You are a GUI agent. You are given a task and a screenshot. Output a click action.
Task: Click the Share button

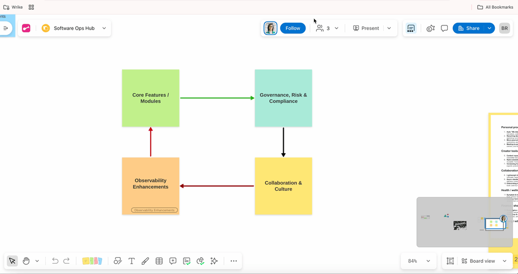click(x=468, y=28)
